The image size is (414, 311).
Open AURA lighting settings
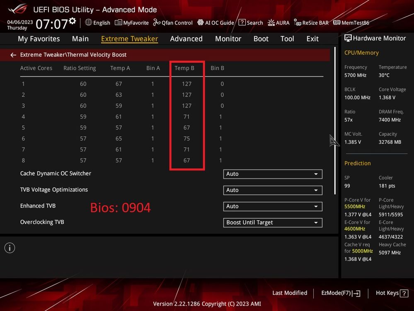click(x=271, y=22)
